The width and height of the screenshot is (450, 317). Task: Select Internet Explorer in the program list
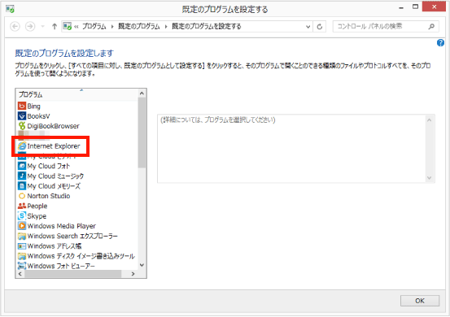tap(54, 146)
